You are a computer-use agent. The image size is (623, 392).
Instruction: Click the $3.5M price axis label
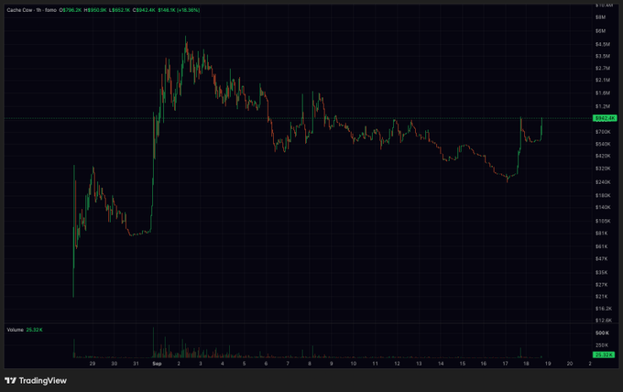click(x=602, y=56)
